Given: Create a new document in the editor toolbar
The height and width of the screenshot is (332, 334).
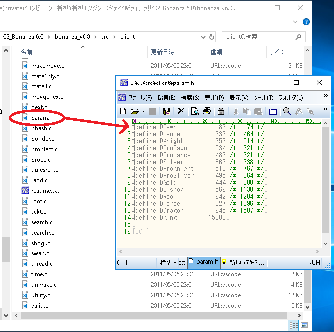Looking at the screenshot, I should point(123,111).
